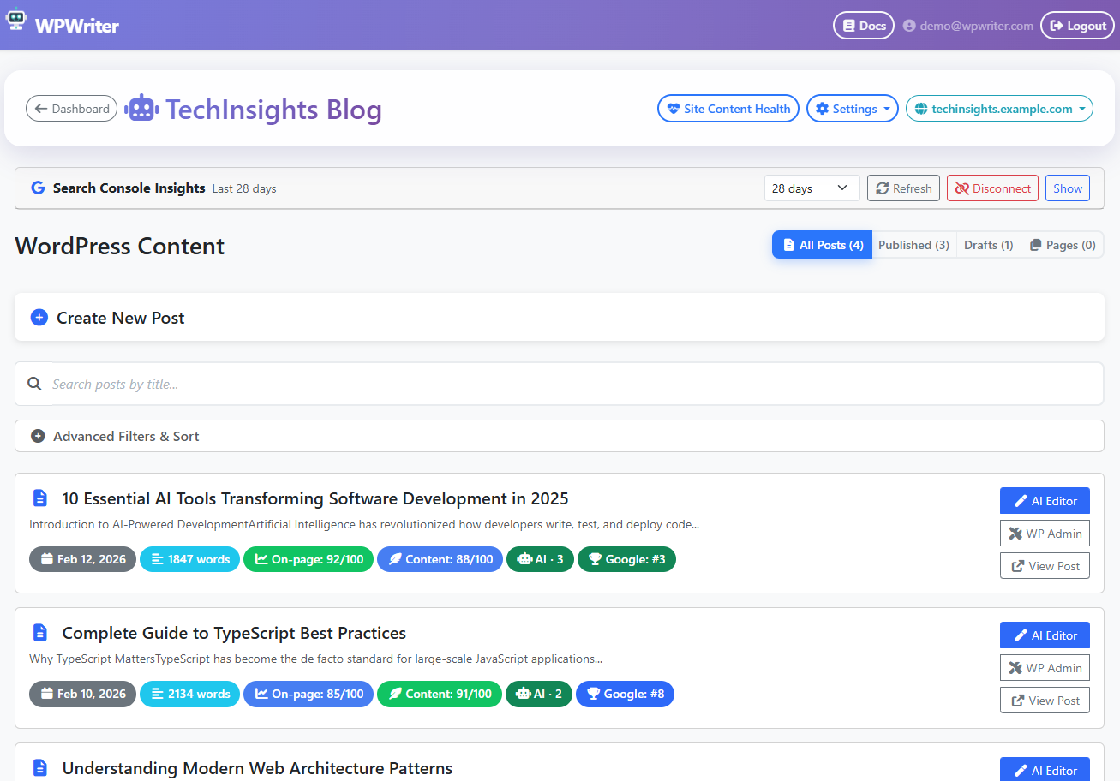Open the Drafts tab

(988, 244)
